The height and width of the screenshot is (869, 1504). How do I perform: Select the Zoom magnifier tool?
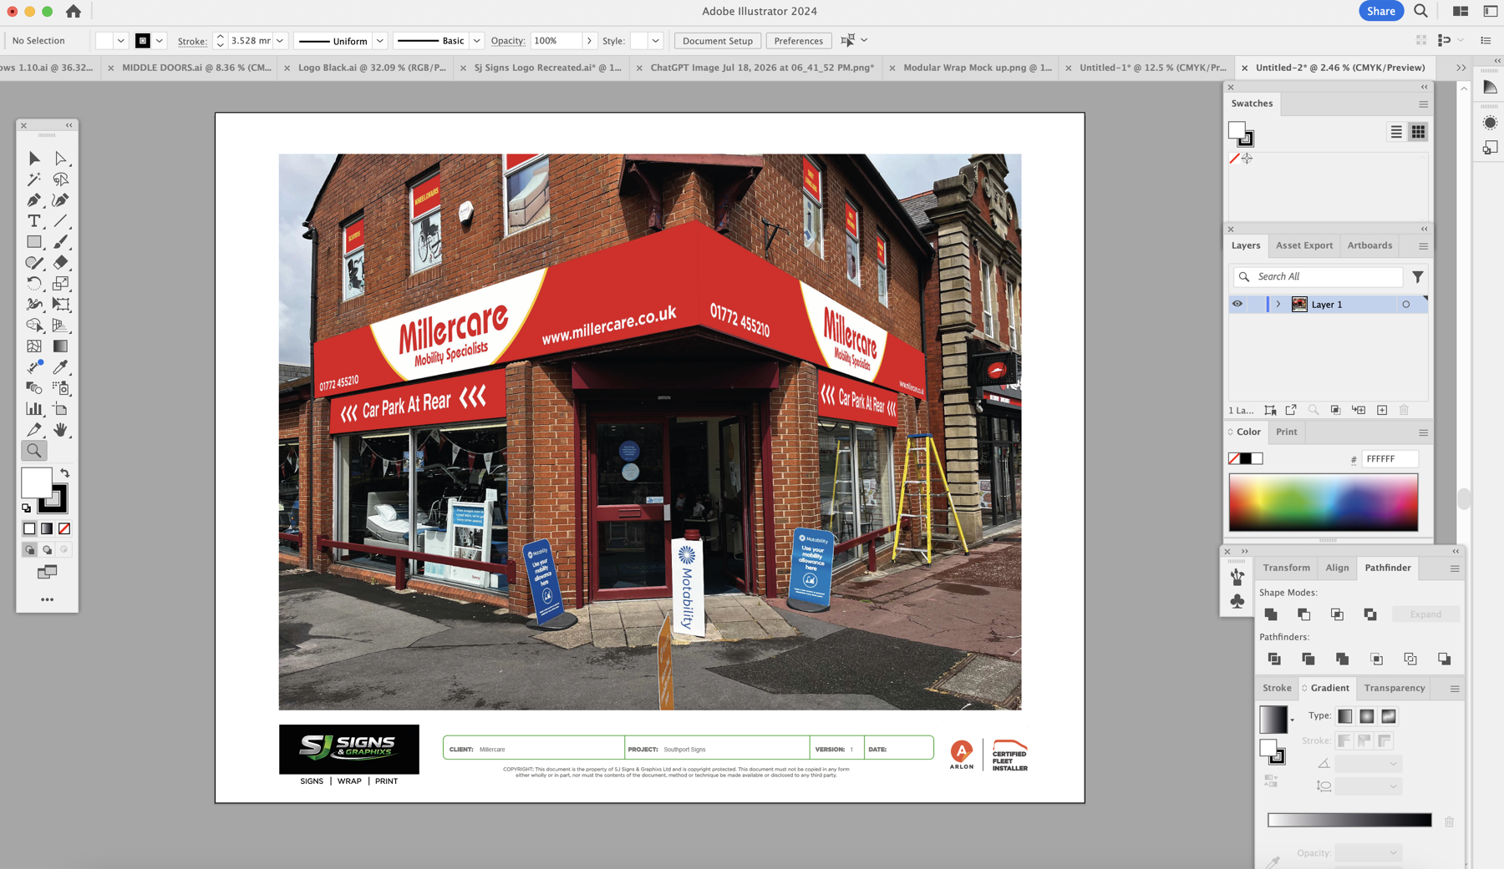coord(34,451)
